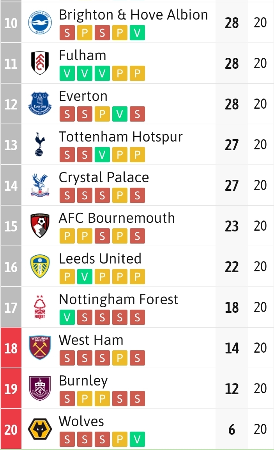Viewport: 274px width, 450px height.
Task: Open the Leeds United team link
Action: tap(100, 258)
